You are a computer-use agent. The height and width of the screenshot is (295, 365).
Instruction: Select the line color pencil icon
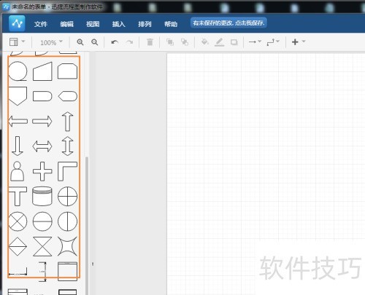[x=219, y=42]
